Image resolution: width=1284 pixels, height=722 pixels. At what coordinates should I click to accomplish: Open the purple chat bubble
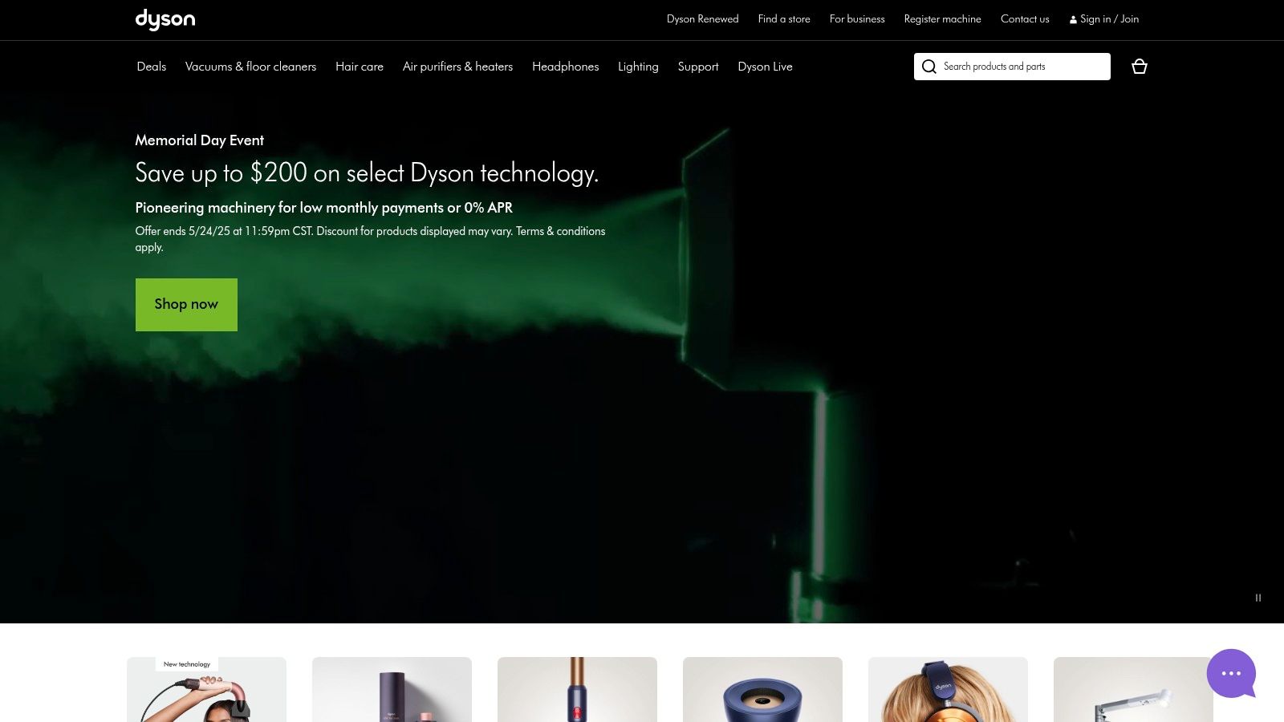(x=1231, y=673)
